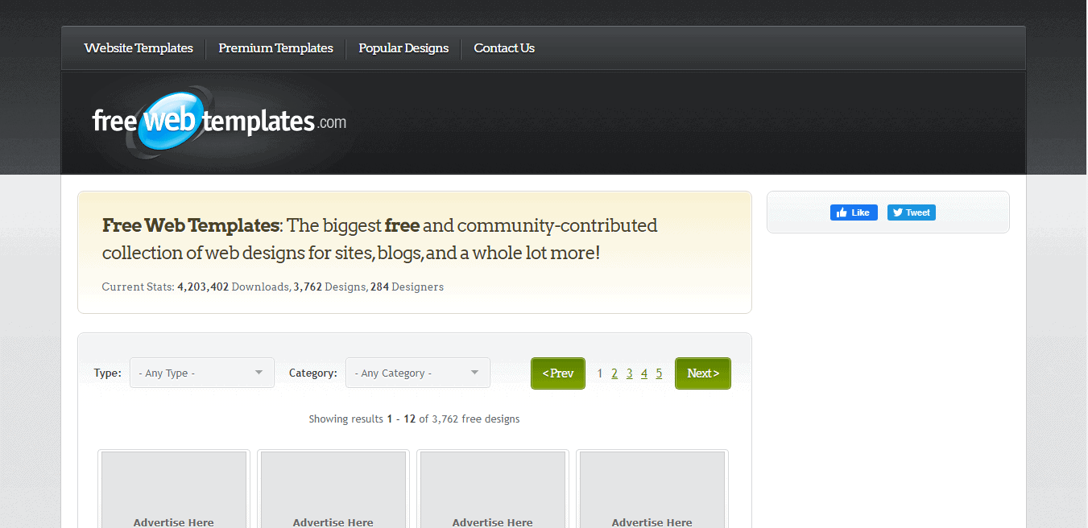Viewport: 1088px width, 528px height.
Task: Jump to results page 3
Action: [629, 373]
